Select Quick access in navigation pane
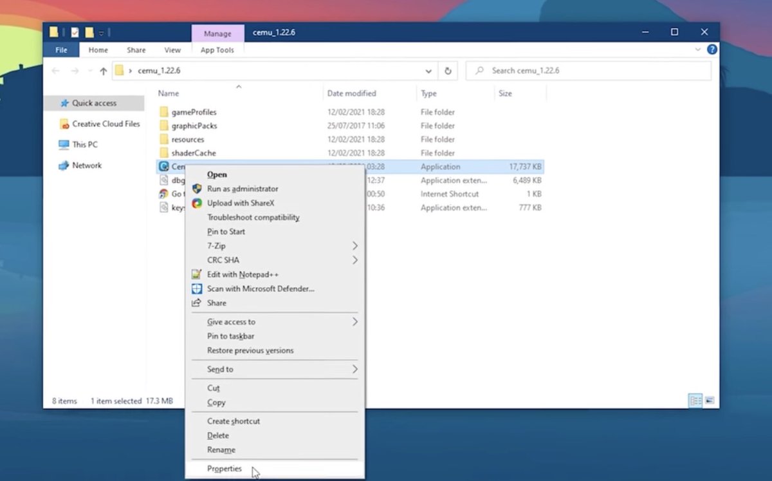Viewport: 772px width, 481px height. click(x=94, y=103)
